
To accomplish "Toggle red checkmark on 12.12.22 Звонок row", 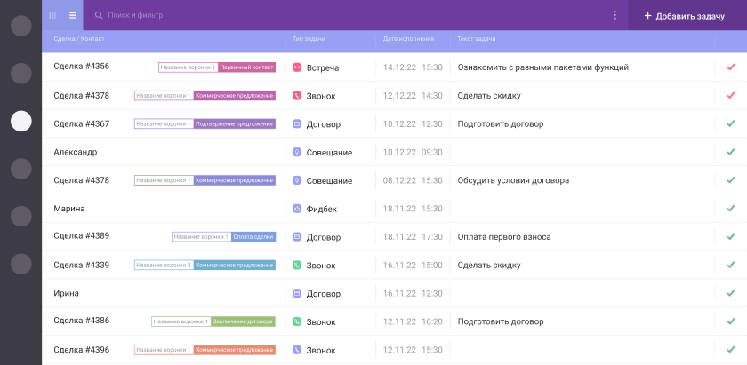I will [x=731, y=96].
